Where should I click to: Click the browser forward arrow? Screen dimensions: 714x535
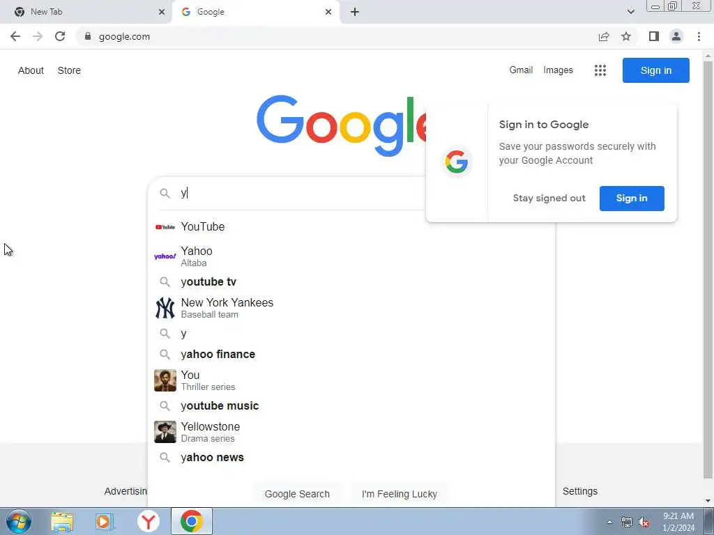coord(38,36)
